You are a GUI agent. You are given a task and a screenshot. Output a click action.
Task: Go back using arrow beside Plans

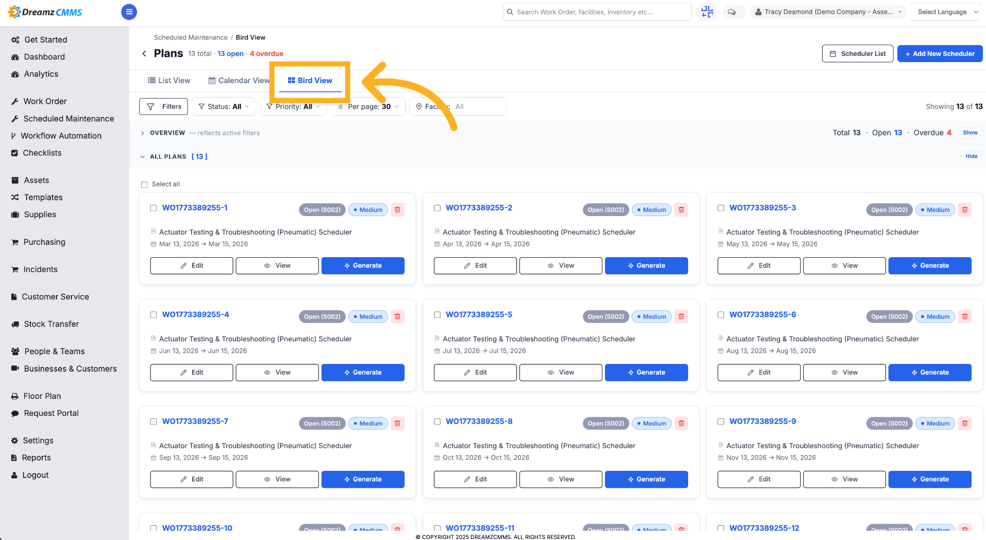tap(144, 53)
